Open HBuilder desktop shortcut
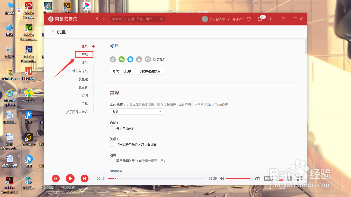 point(29,74)
